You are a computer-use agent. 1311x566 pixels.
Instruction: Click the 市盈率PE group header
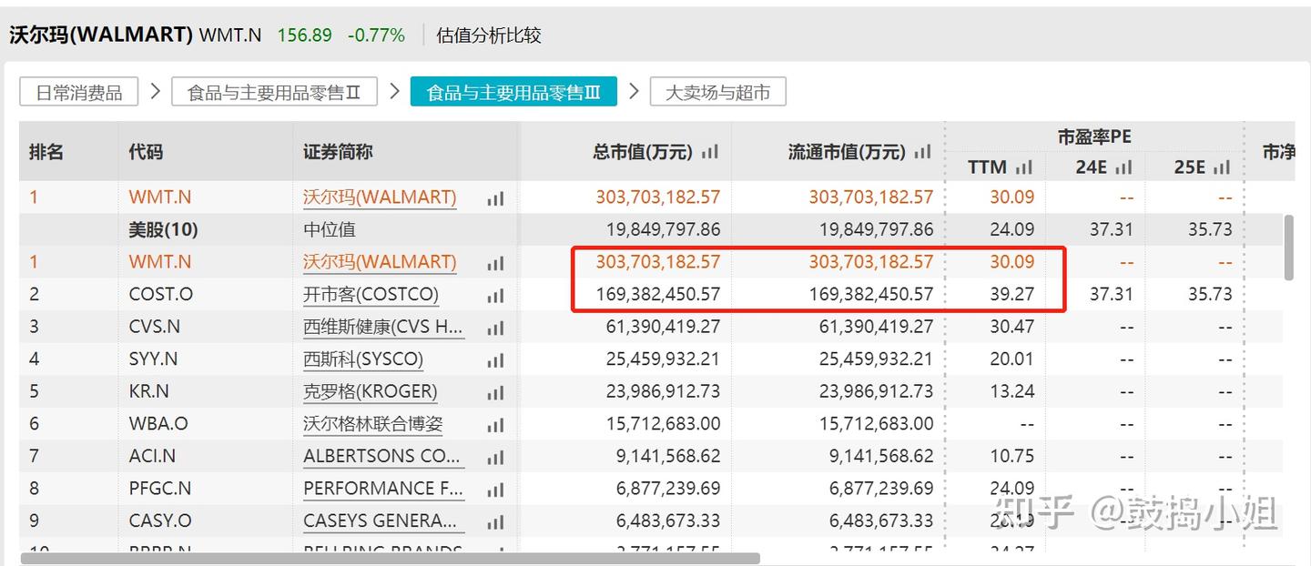[x=1094, y=136]
